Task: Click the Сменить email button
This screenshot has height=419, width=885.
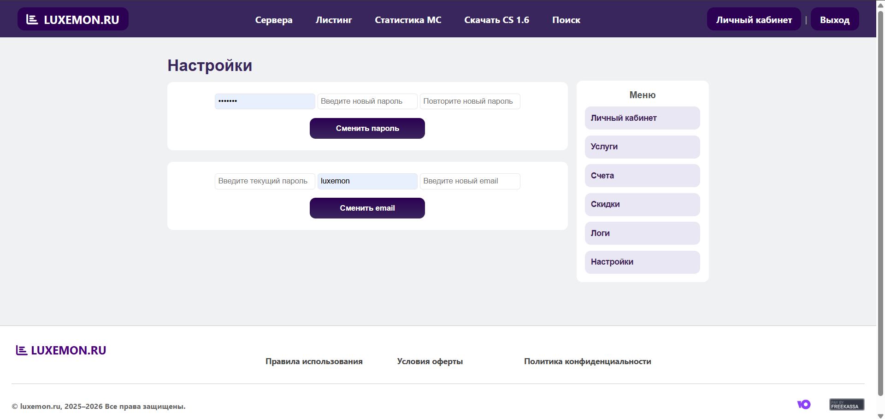Action: point(367,208)
